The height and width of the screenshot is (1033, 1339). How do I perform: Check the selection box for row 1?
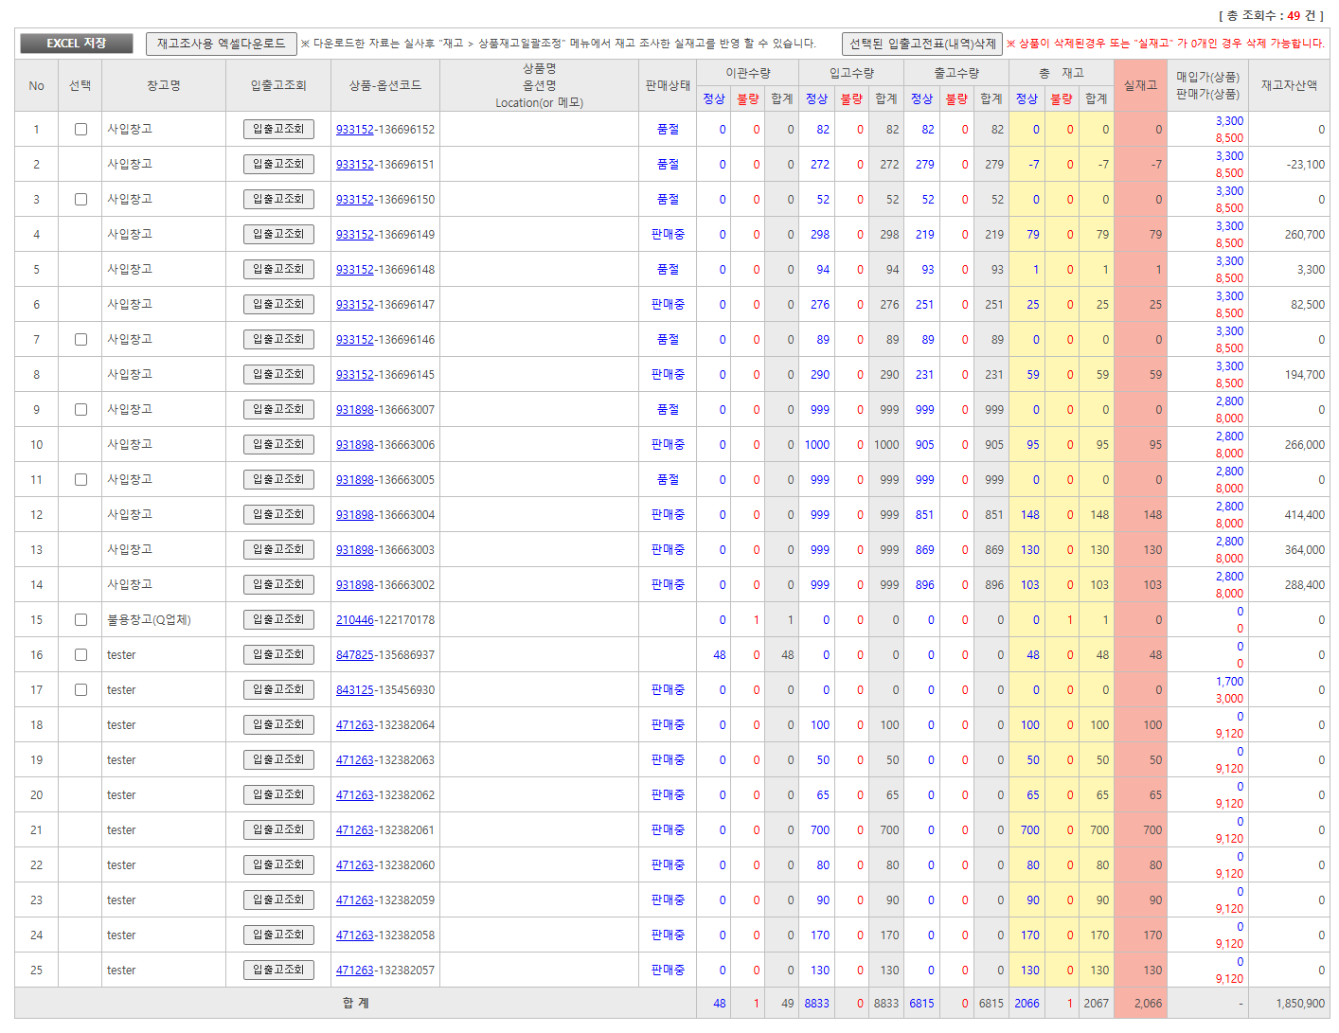[80, 130]
